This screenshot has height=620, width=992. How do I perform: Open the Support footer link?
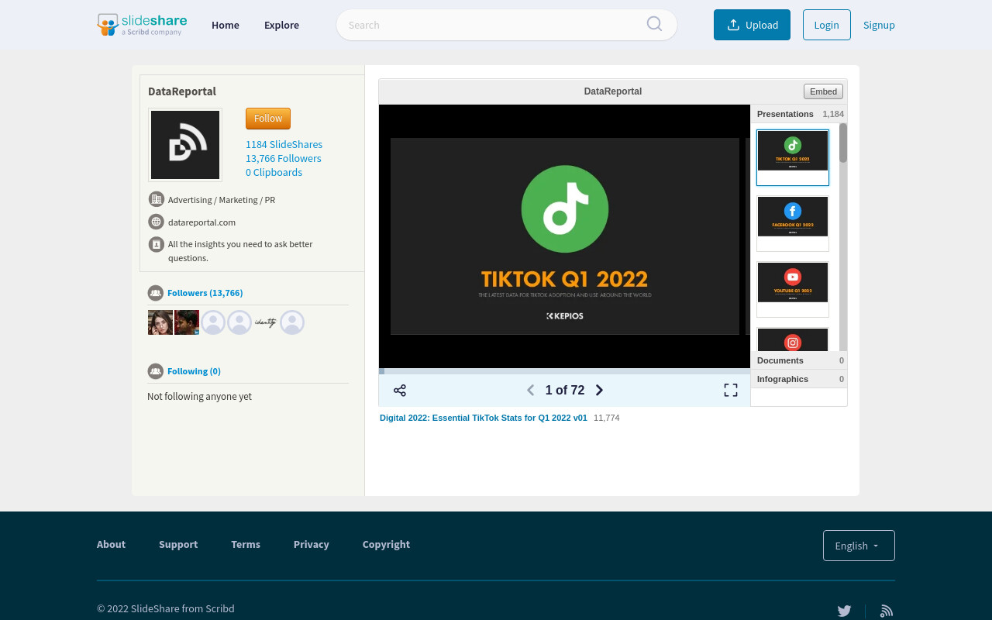click(x=178, y=544)
